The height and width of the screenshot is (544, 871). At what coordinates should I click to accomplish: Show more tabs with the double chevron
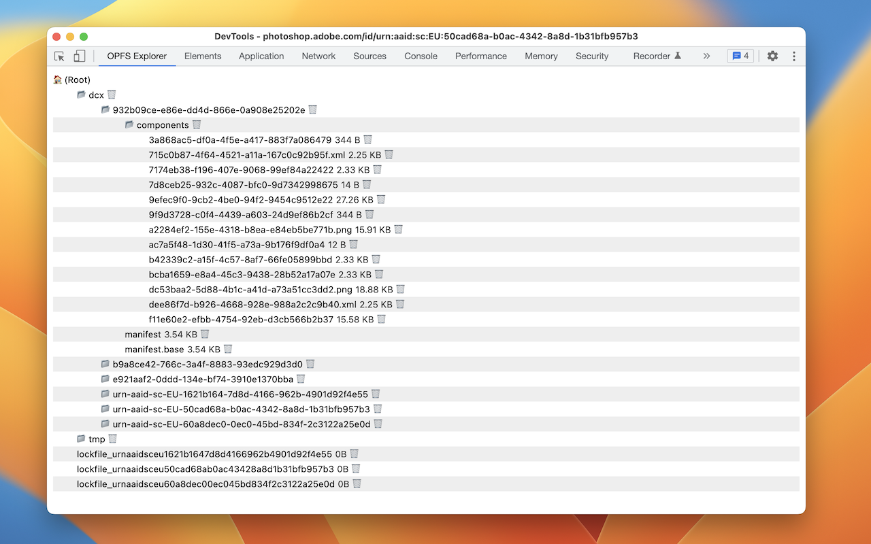pyautogui.click(x=706, y=56)
